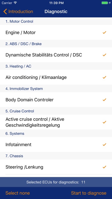The image size is (112, 199).
Task: Tap the Selected ECUs for diagnostics bar
Action: 56,182
